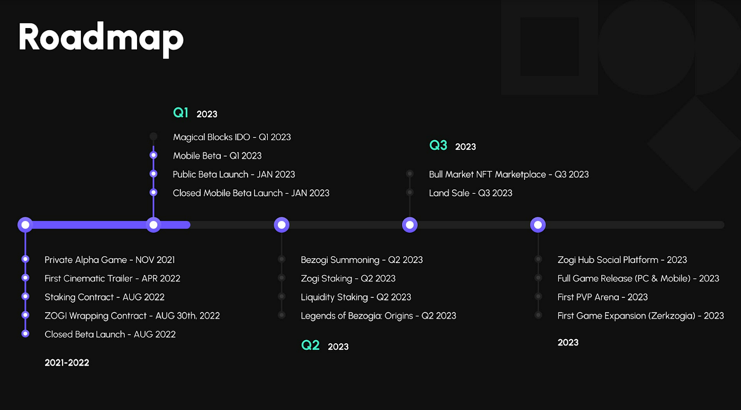Toggle the Closed Beta Launch milestone dot
741x410 pixels.
point(25,333)
